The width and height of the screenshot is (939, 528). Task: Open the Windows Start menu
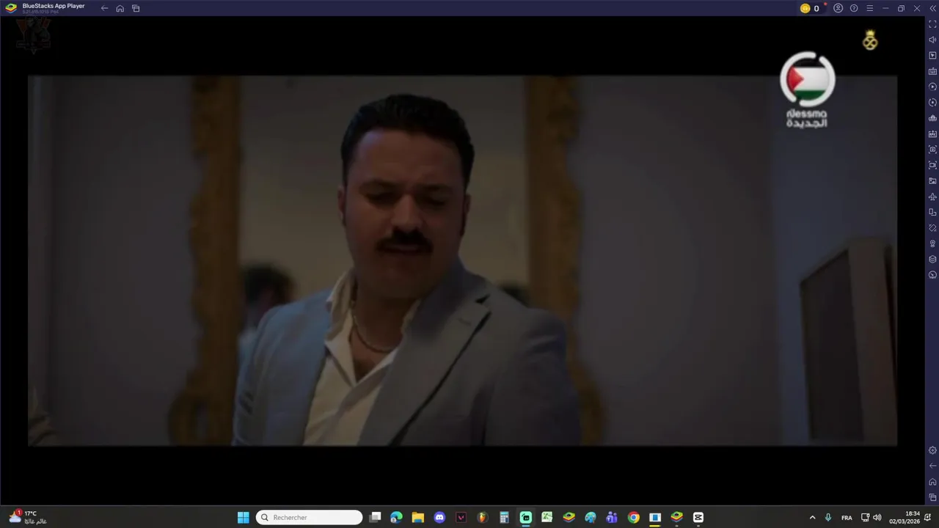coord(243,518)
